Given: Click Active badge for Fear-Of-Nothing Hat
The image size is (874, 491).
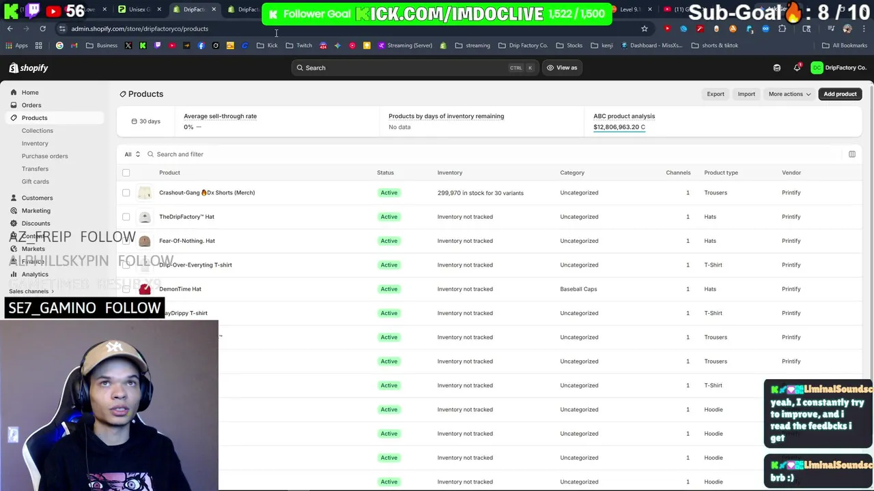Looking at the screenshot, I should point(389,241).
